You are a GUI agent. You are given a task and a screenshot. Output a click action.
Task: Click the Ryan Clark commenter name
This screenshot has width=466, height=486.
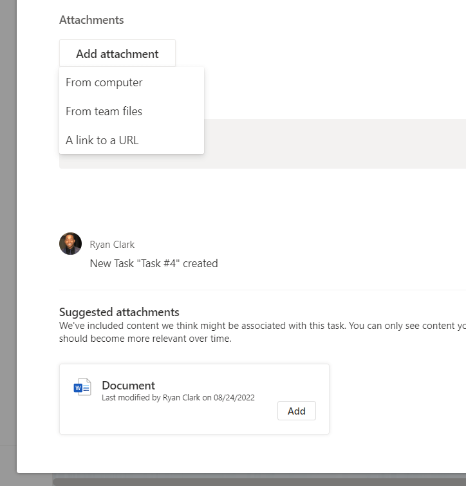[x=112, y=245]
